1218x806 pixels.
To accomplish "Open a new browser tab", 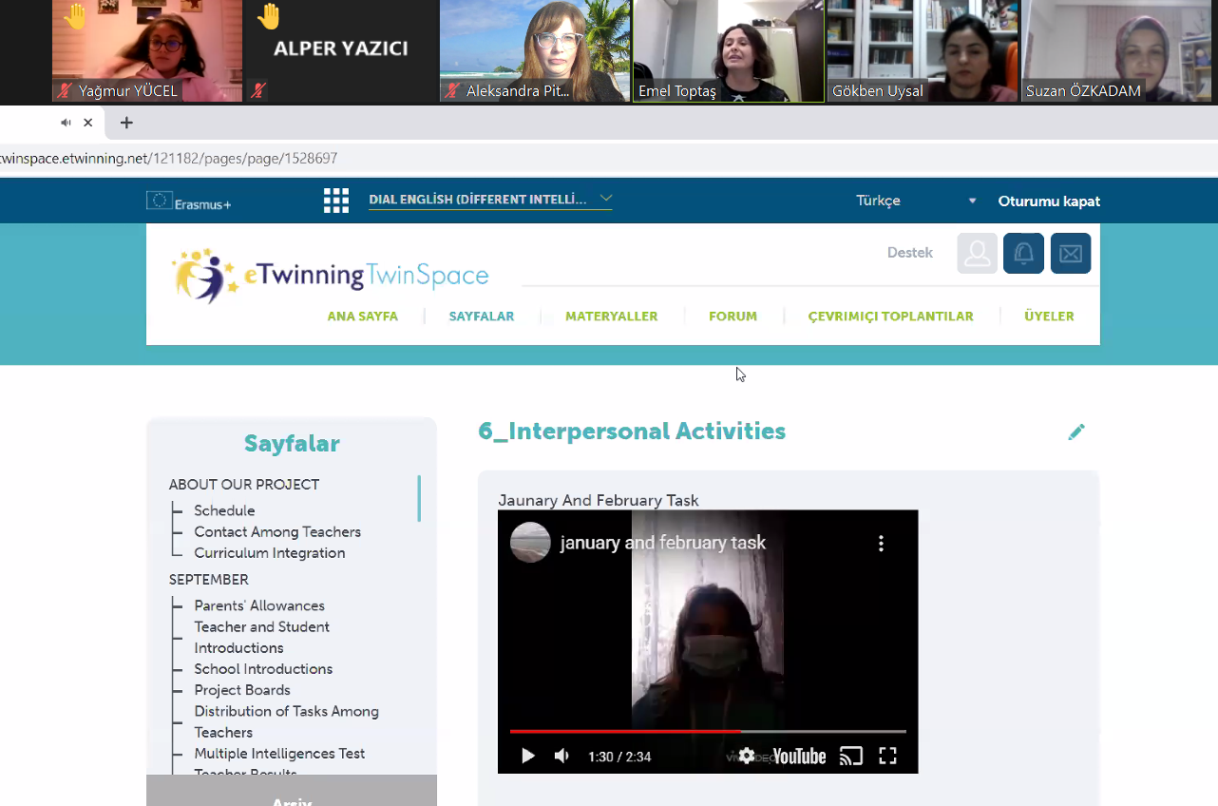I will point(126,123).
